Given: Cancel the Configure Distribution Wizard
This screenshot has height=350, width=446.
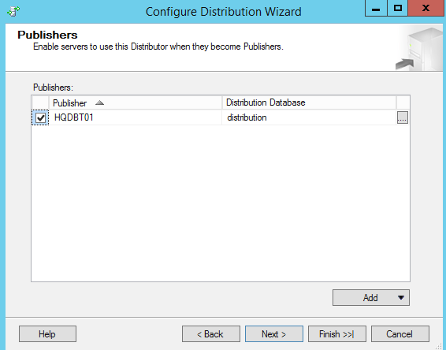Looking at the screenshot, I should (400, 333).
